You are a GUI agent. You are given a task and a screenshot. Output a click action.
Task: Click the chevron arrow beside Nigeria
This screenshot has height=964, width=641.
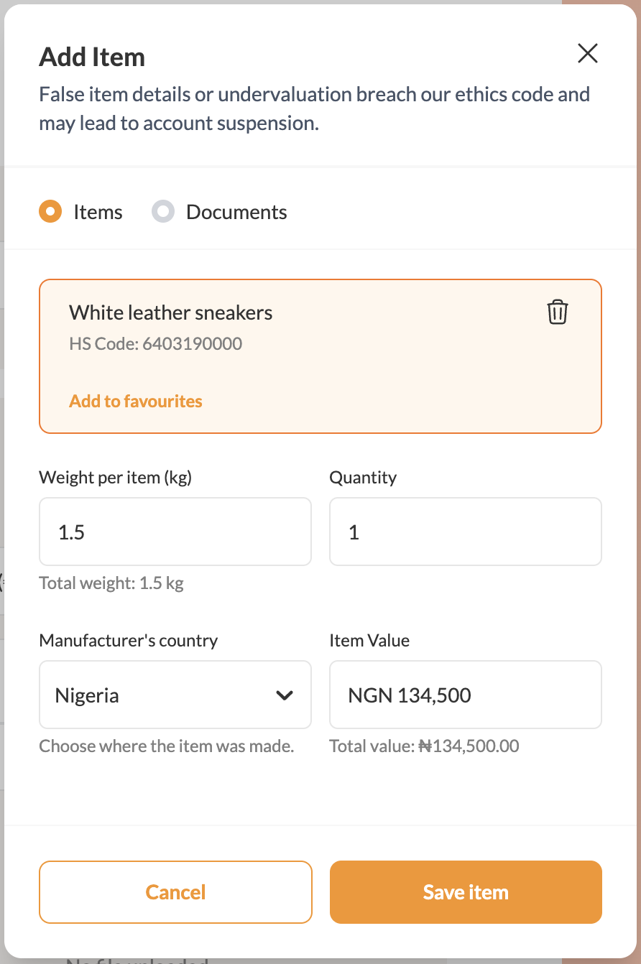tap(285, 695)
